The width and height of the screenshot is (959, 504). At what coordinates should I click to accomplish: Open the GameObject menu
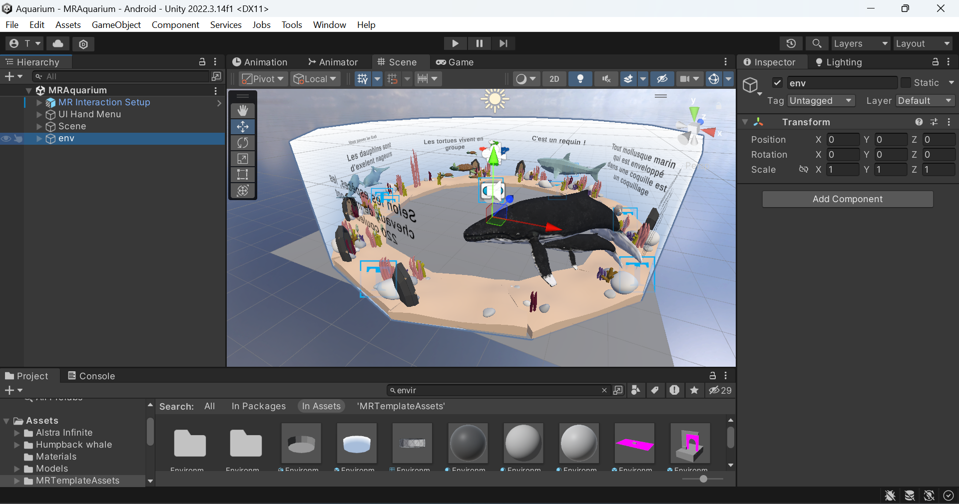tap(116, 24)
